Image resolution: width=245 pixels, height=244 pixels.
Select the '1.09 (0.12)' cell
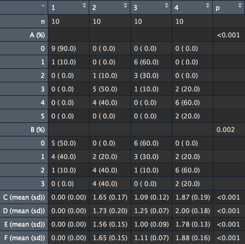(151, 197)
